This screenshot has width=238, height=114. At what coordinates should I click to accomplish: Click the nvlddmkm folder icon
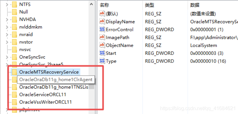14,27
